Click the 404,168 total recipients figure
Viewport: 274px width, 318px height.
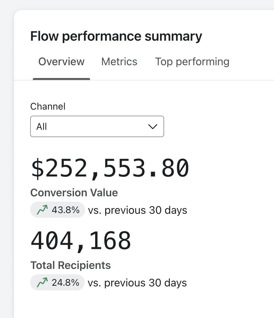pos(81,241)
